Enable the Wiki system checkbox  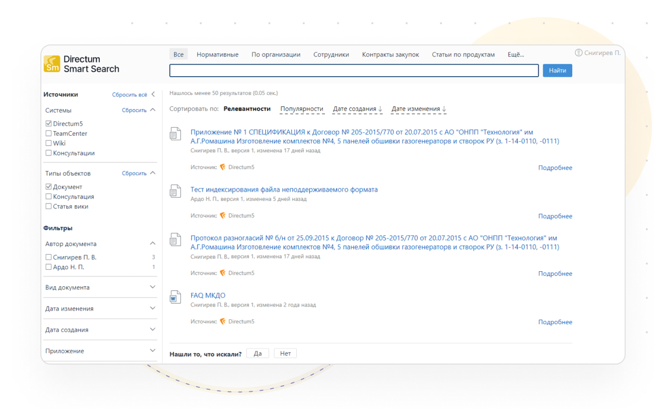[x=48, y=143]
